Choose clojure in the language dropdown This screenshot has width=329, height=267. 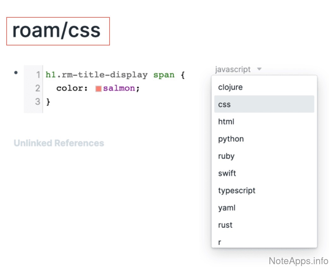click(x=230, y=87)
